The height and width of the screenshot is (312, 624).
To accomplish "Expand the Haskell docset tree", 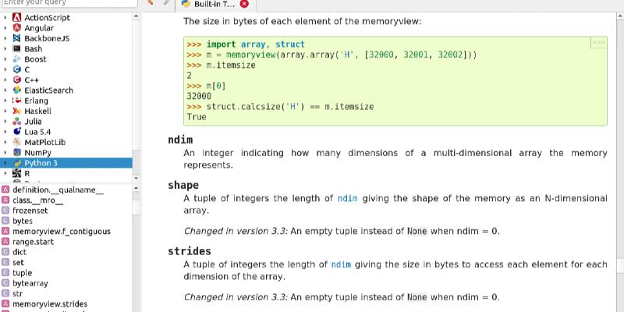I will 5,111.
